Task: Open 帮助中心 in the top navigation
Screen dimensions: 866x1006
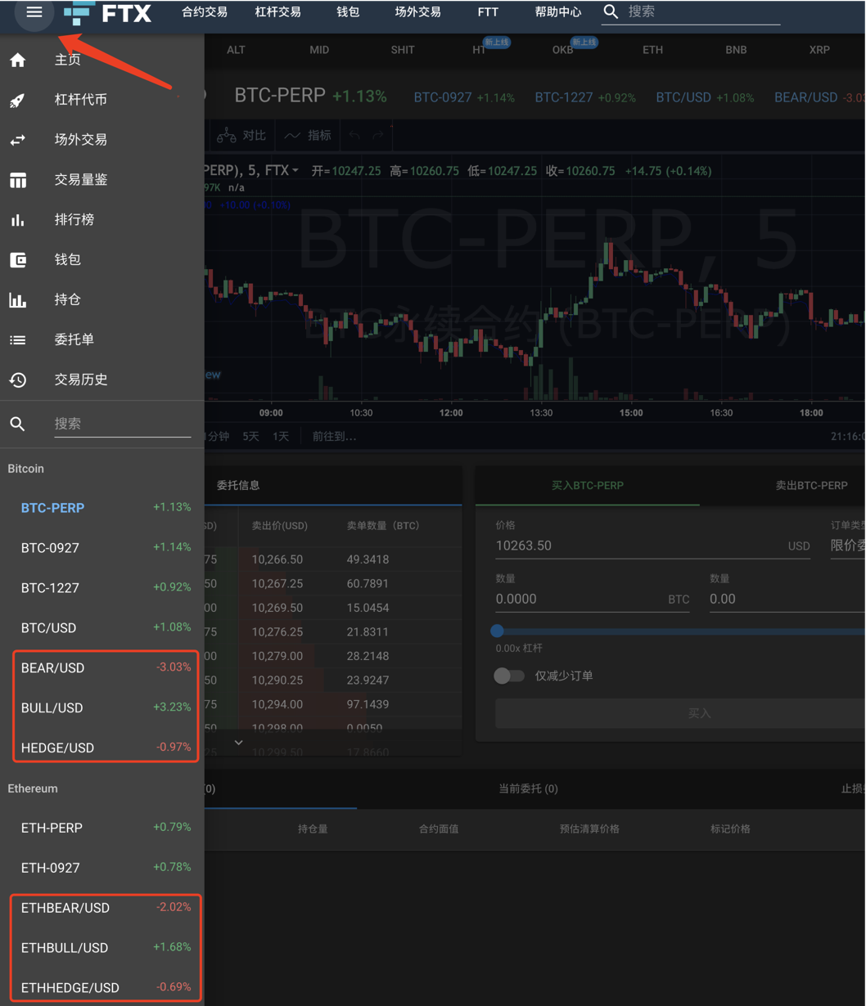Action: [558, 12]
